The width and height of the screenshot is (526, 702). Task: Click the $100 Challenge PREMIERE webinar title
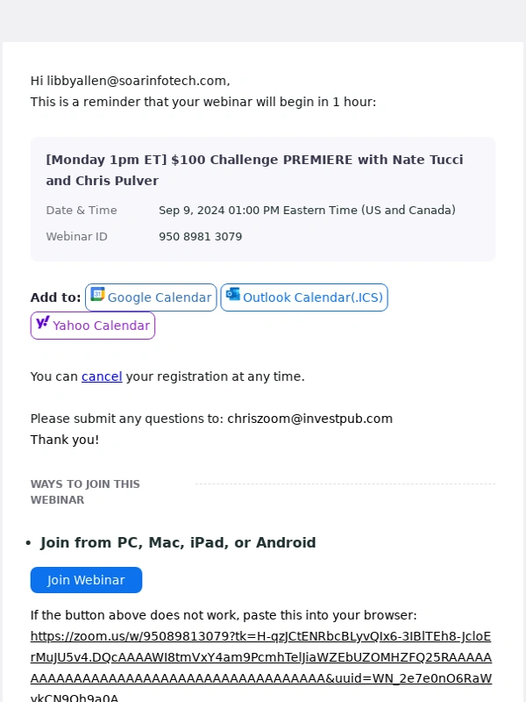pyautogui.click(x=254, y=170)
